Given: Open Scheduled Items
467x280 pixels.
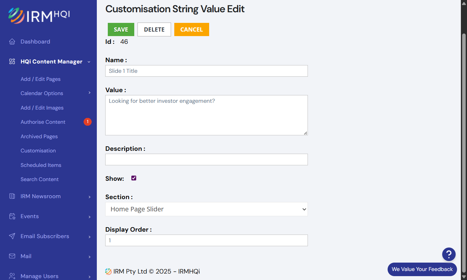Looking at the screenshot, I should [41, 165].
